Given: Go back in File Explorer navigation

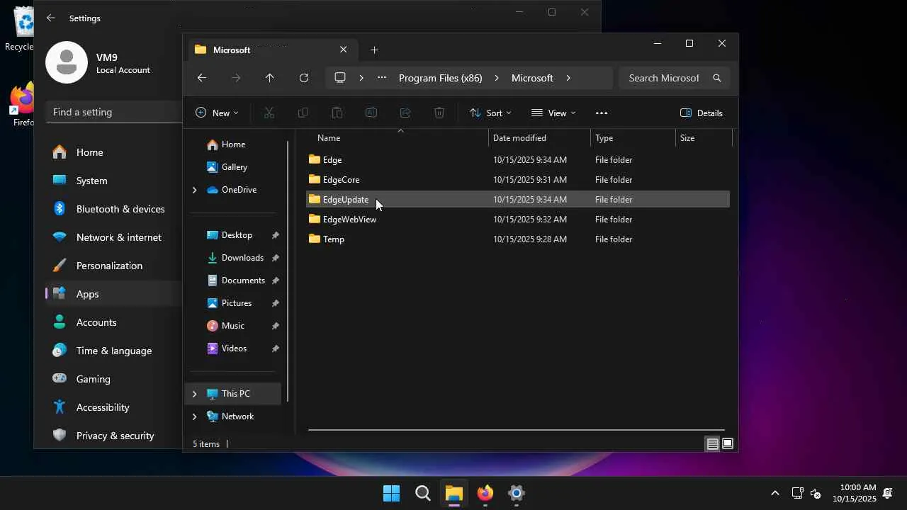Looking at the screenshot, I should pyautogui.click(x=202, y=78).
